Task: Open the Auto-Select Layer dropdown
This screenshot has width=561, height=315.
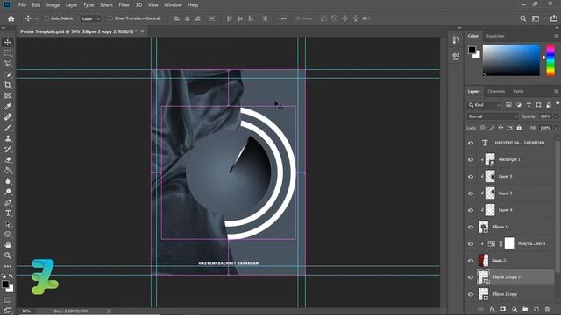Action: tap(90, 18)
